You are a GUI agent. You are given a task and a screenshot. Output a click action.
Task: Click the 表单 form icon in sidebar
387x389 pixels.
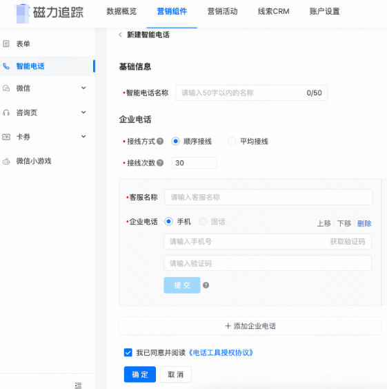(6, 44)
